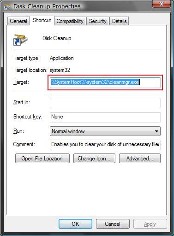The height and width of the screenshot is (236, 174).
Task: Click the Target type label
Action: [x=26, y=58]
